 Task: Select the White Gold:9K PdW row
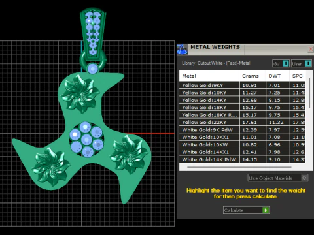[x=242, y=130]
